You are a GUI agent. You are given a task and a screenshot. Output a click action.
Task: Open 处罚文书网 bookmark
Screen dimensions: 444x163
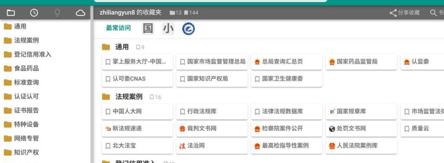tap(361, 129)
